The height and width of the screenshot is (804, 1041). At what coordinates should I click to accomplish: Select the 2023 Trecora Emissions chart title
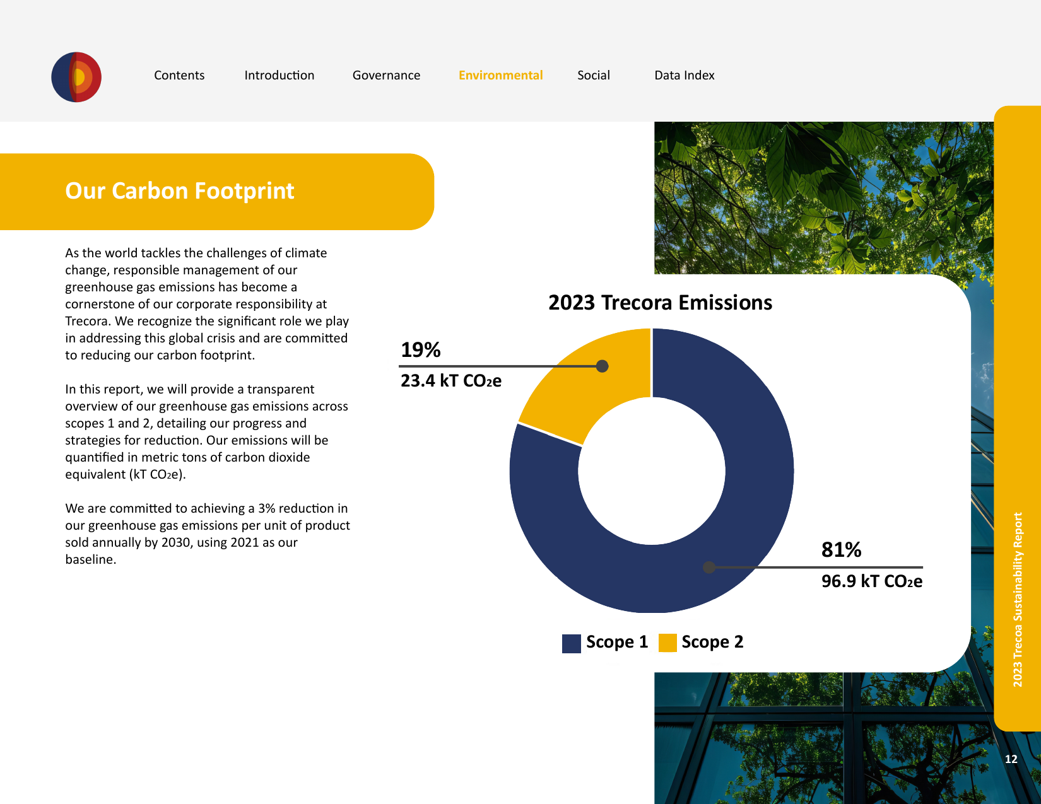(x=660, y=303)
